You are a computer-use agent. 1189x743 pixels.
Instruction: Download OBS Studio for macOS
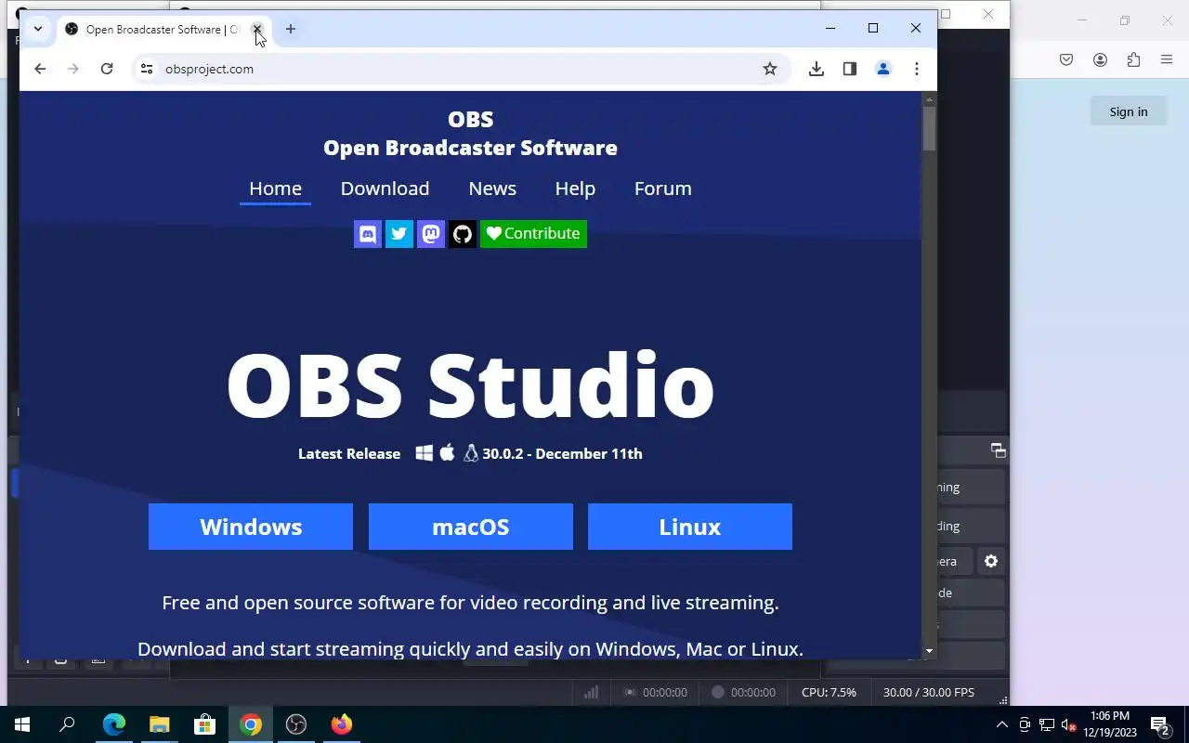(x=471, y=527)
